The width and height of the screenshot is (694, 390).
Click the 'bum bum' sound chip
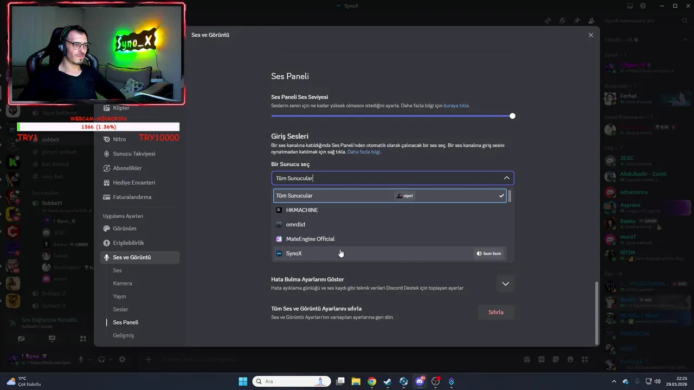(489, 253)
